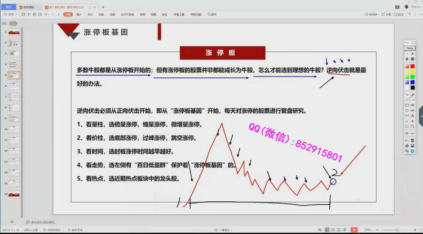Switch to the 设计 ribbon tab
Screen dimensions: 423x234
(x=90, y=14)
